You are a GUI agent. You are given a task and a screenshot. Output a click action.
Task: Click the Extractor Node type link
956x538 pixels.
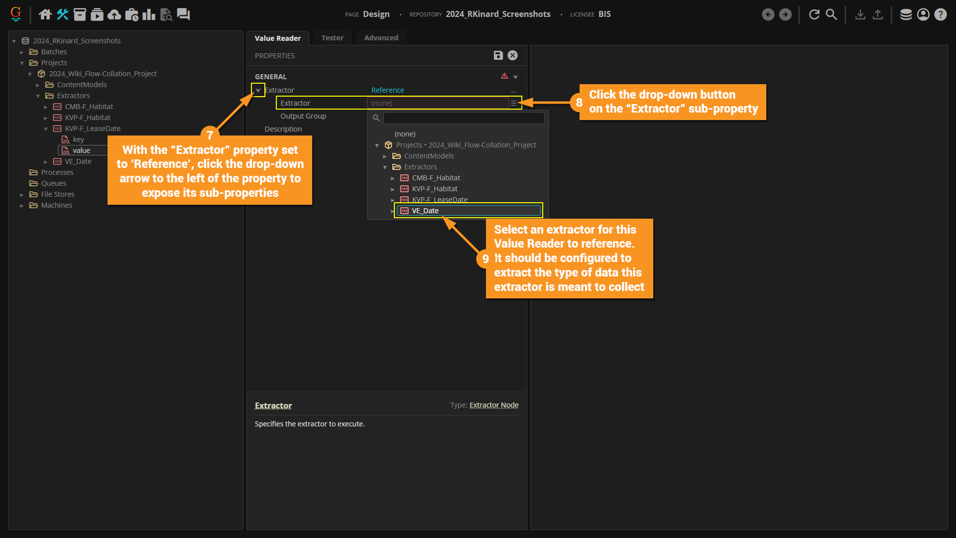494,405
